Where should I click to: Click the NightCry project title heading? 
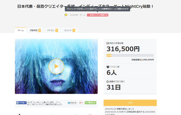click(85, 6)
